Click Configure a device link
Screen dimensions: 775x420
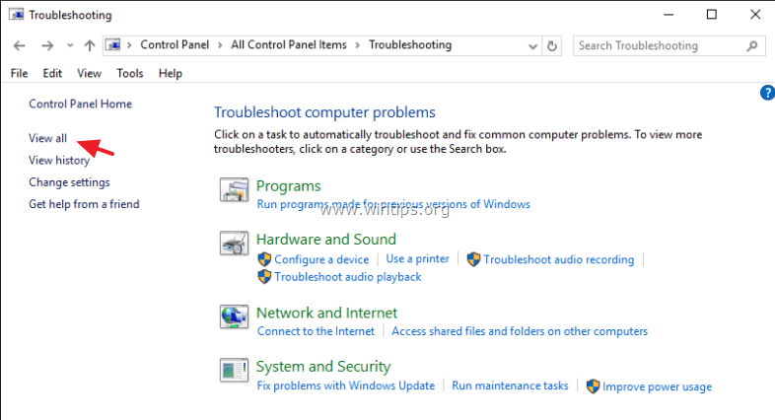coord(321,259)
